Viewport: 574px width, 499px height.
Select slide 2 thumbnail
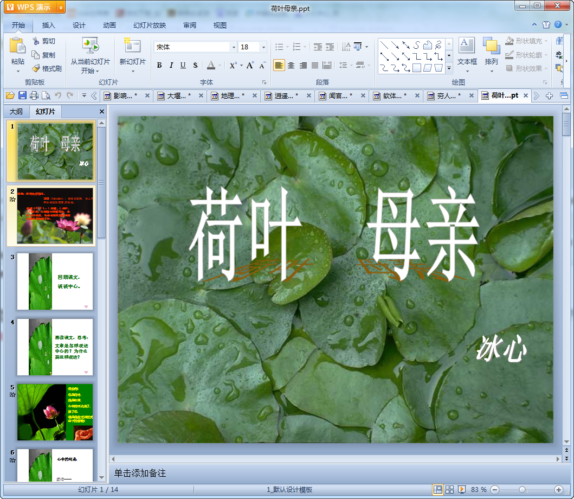click(55, 216)
